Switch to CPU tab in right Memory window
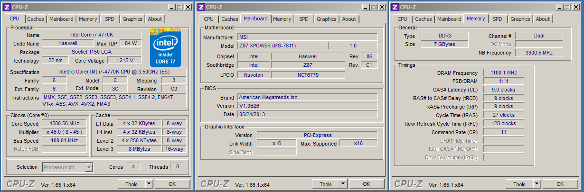584x192 pixels. point(403,19)
